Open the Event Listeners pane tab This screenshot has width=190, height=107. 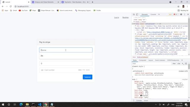160,60
